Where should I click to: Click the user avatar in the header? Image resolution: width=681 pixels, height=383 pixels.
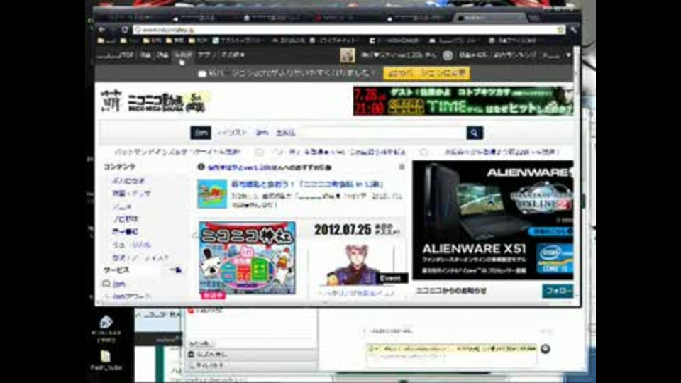pyautogui.click(x=347, y=55)
